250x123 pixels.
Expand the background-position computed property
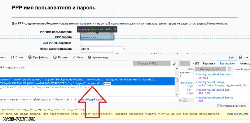coord(196,90)
